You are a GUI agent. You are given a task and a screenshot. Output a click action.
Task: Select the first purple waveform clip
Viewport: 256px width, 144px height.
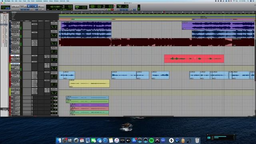(x=86, y=26)
